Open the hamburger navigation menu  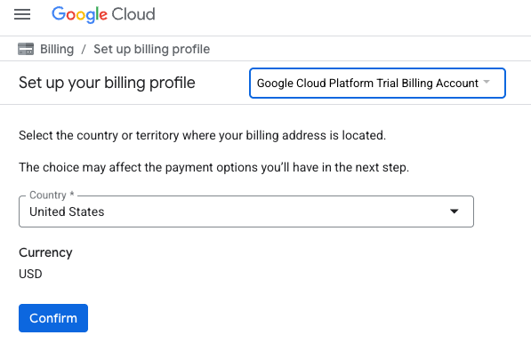(22, 14)
